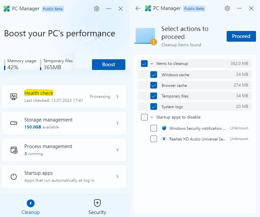Collapse the Items to cleanup group
Screen dimensions: 260x217
(x=152, y=64)
